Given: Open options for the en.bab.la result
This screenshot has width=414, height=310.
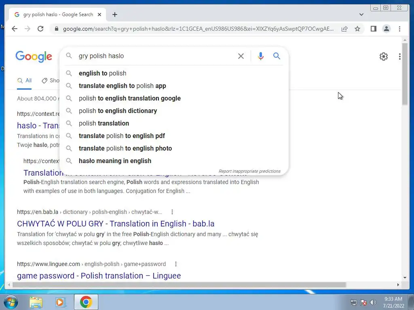Looking at the screenshot, I should 172,212.
